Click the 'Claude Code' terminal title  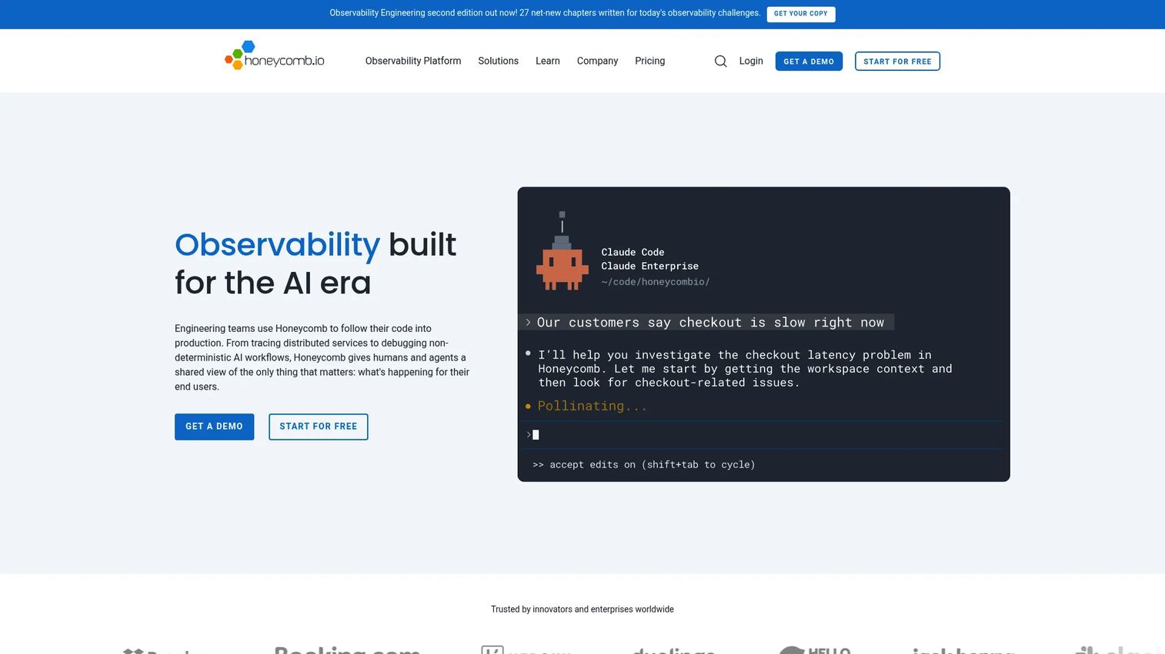(x=633, y=252)
